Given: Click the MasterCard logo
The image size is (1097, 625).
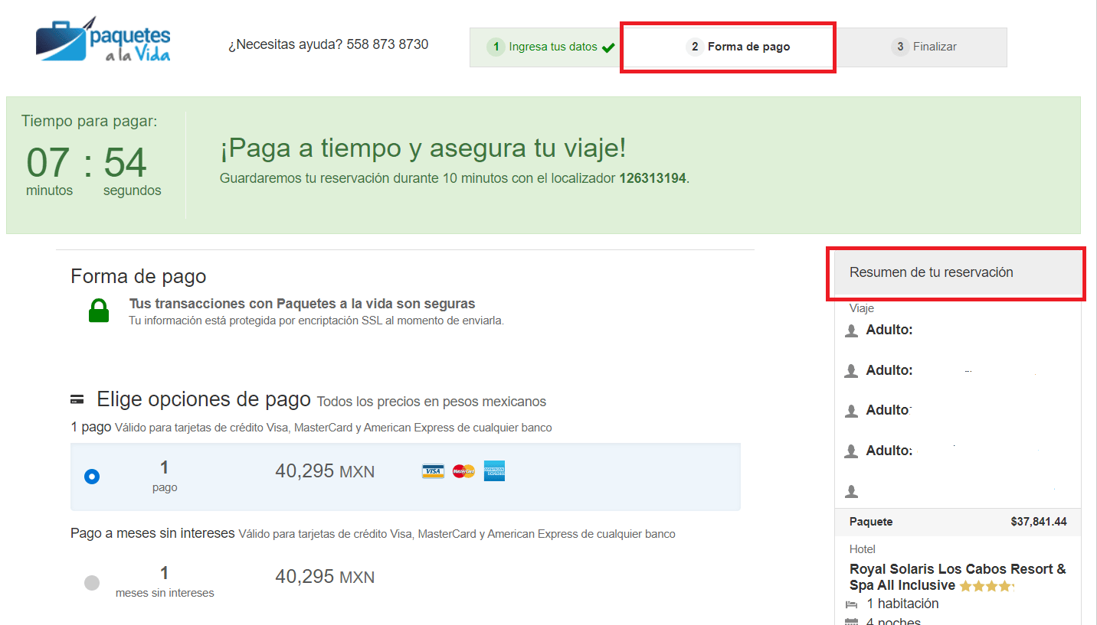Looking at the screenshot, I should (463, 471).
